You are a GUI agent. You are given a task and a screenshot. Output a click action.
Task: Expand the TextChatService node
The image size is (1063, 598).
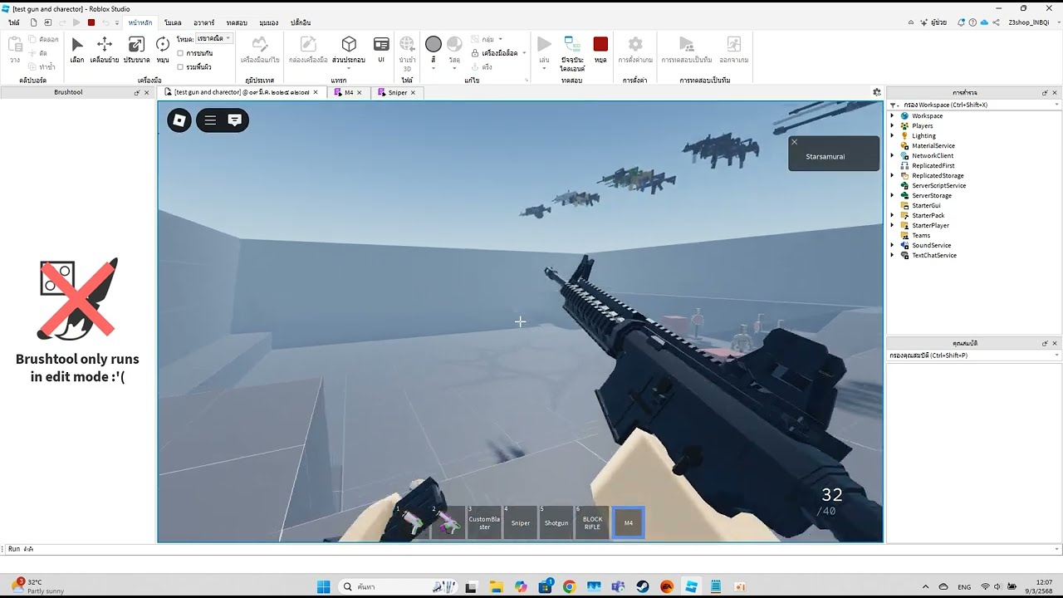pos(893,256)
